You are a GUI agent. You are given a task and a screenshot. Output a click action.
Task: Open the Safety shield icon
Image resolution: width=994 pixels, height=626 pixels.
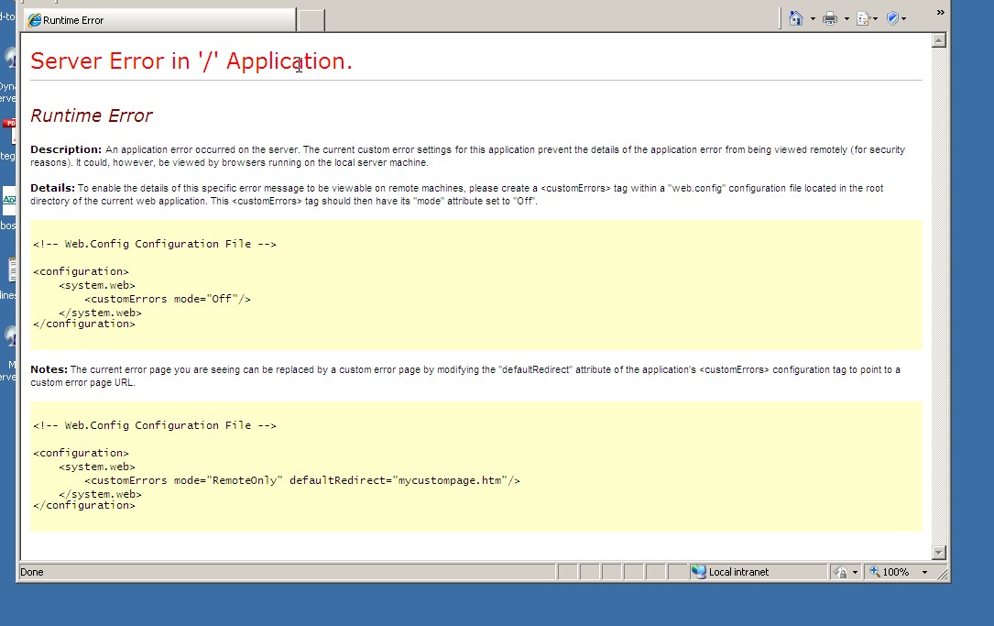point(892,19)
